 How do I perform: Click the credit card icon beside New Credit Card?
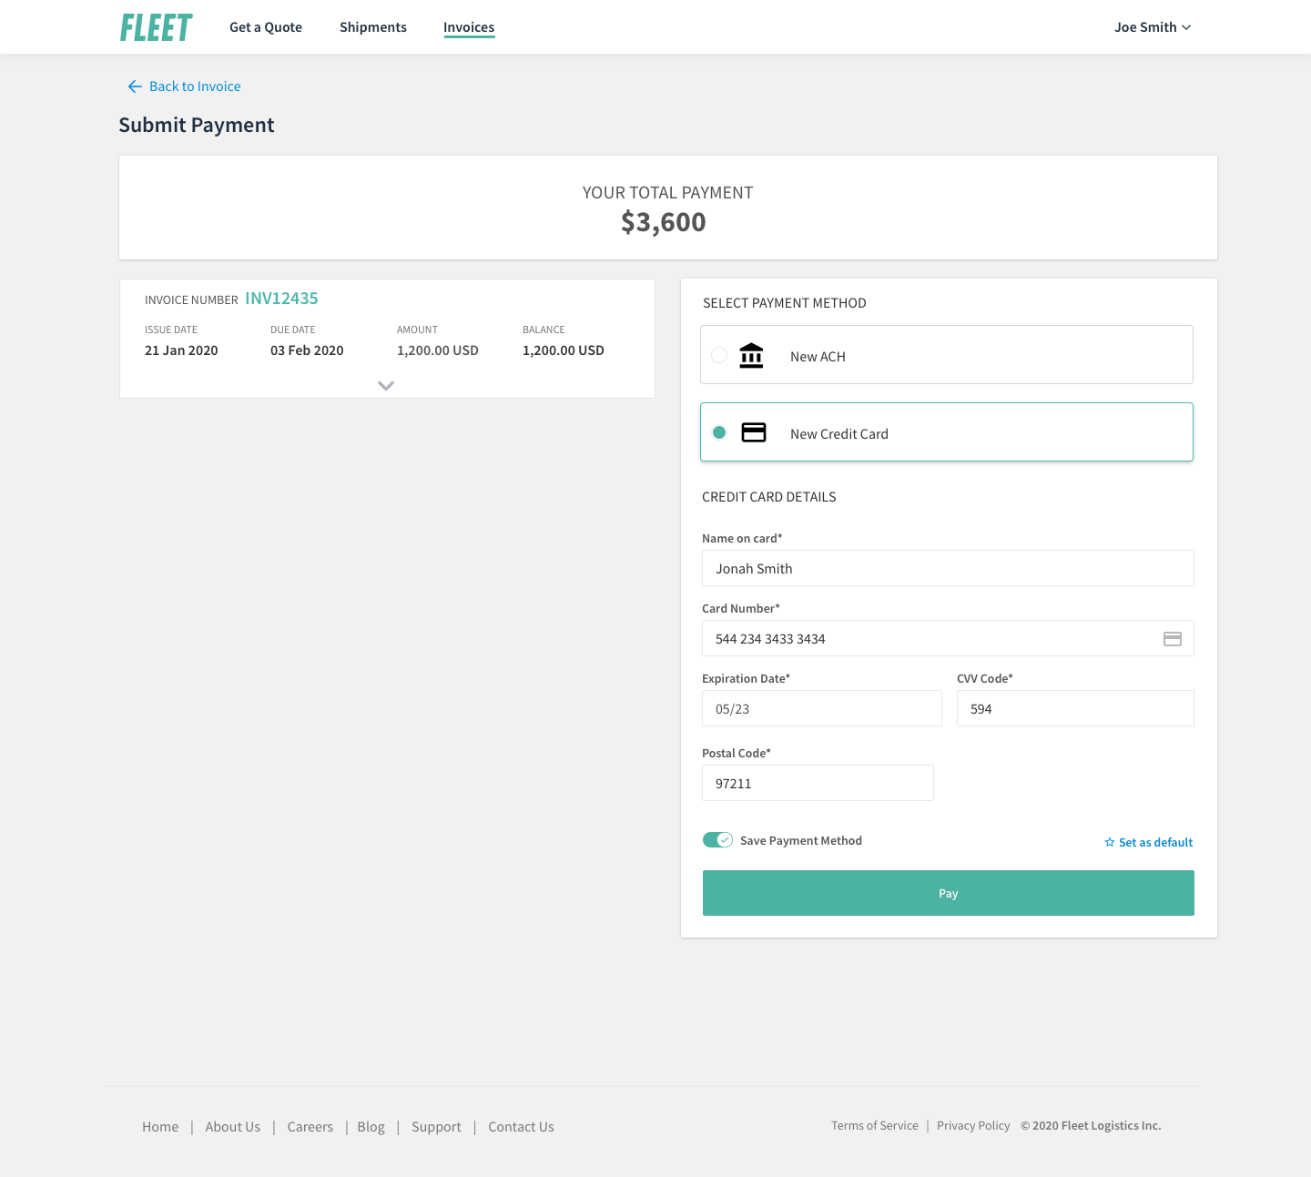(x=754, y=432)
